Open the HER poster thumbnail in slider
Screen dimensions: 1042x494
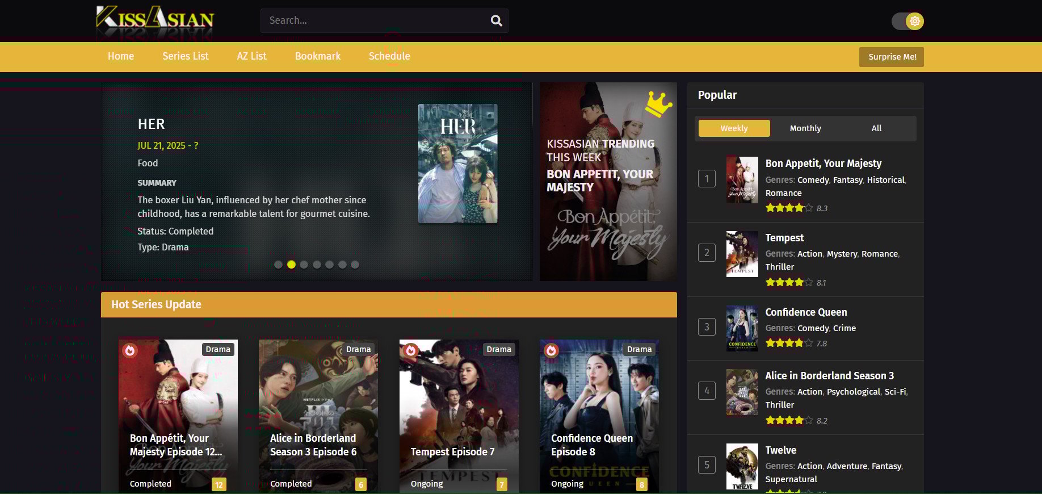tap(457, 164)
